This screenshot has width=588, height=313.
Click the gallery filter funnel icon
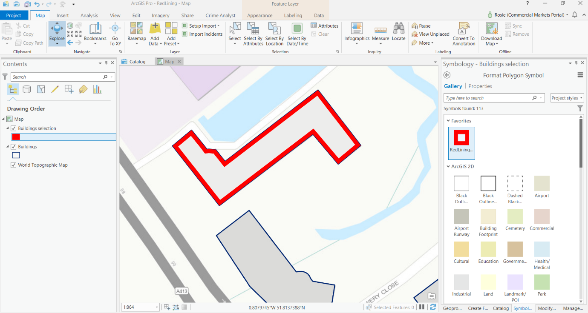click(580, 108)
